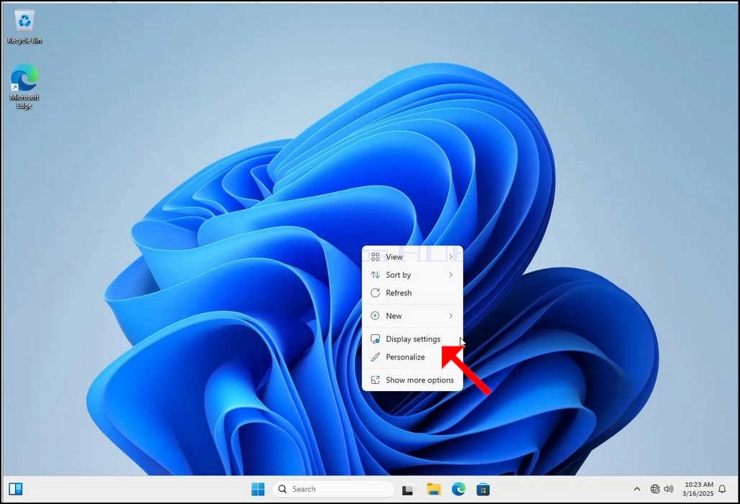This screenshot has height=504, width=740.
Task: Open the volume speaker tray icon
Action: [668, 490]
